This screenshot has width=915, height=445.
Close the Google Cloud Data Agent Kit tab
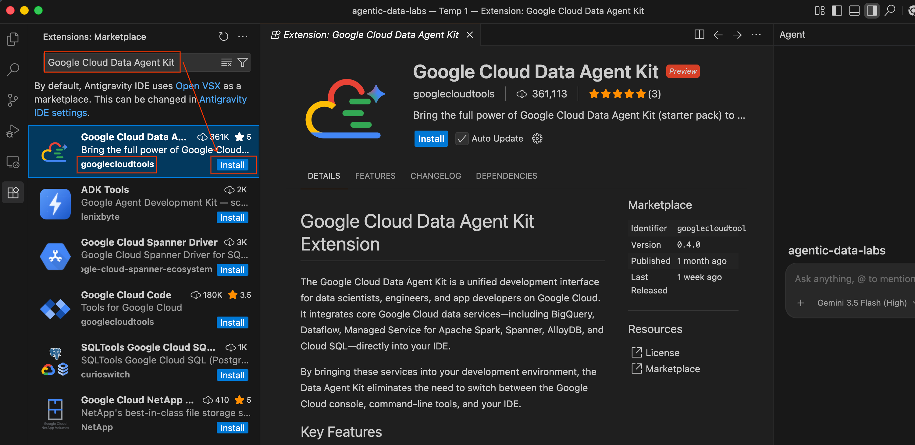[470, 35]
